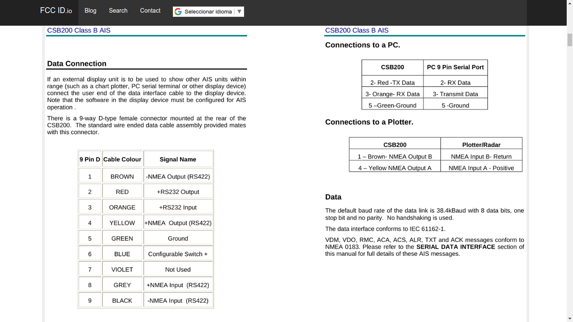Click the 'Configurable Switch +' cell
The image size is (573, 322).
point(178,254)
